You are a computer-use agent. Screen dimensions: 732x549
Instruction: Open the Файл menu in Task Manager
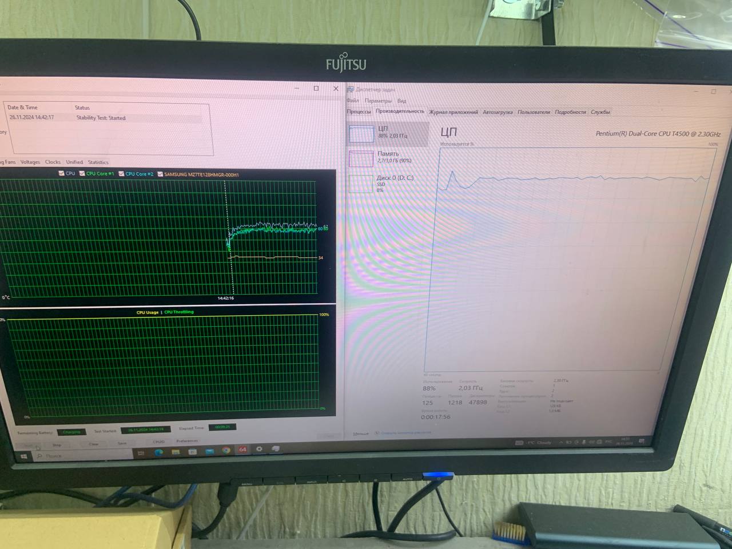[353, 101]
